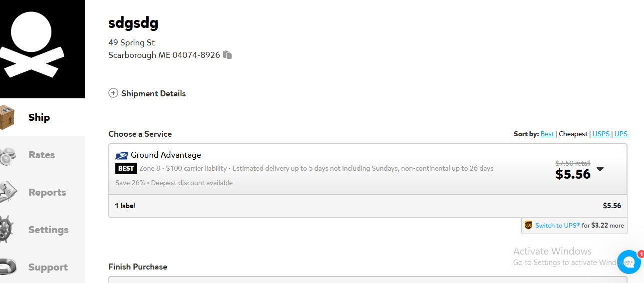644x283 pixels.
Task: Click the UPS shield logo
Action: 528,225
